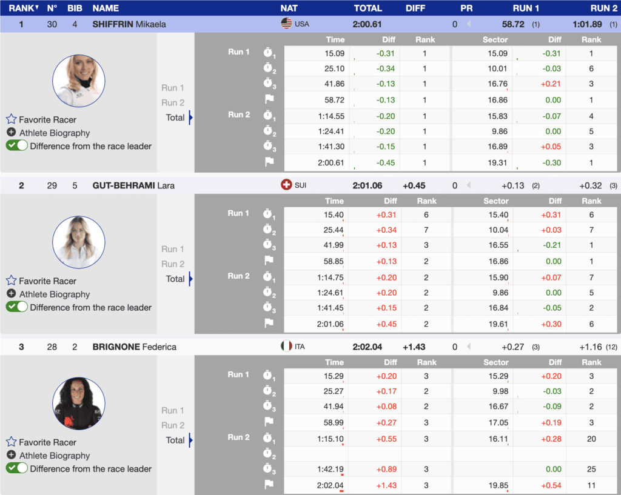
Task: Select the Total tab in Brignone's panel
Action: point(175,440)
